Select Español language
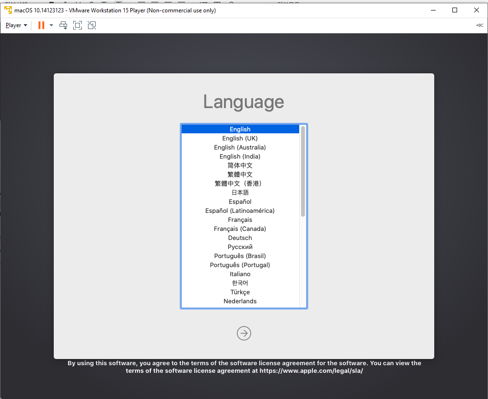The height and width of the screenshot is (399, 488). [240, 201]
